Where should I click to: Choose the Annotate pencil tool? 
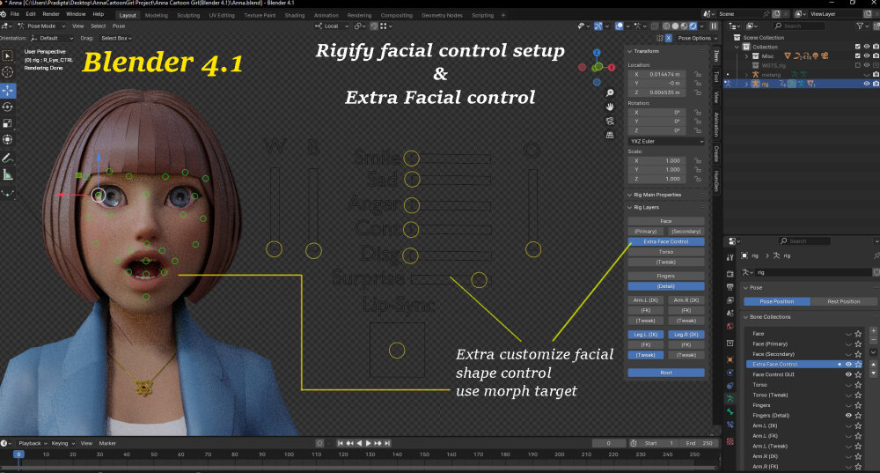point(8,158)
